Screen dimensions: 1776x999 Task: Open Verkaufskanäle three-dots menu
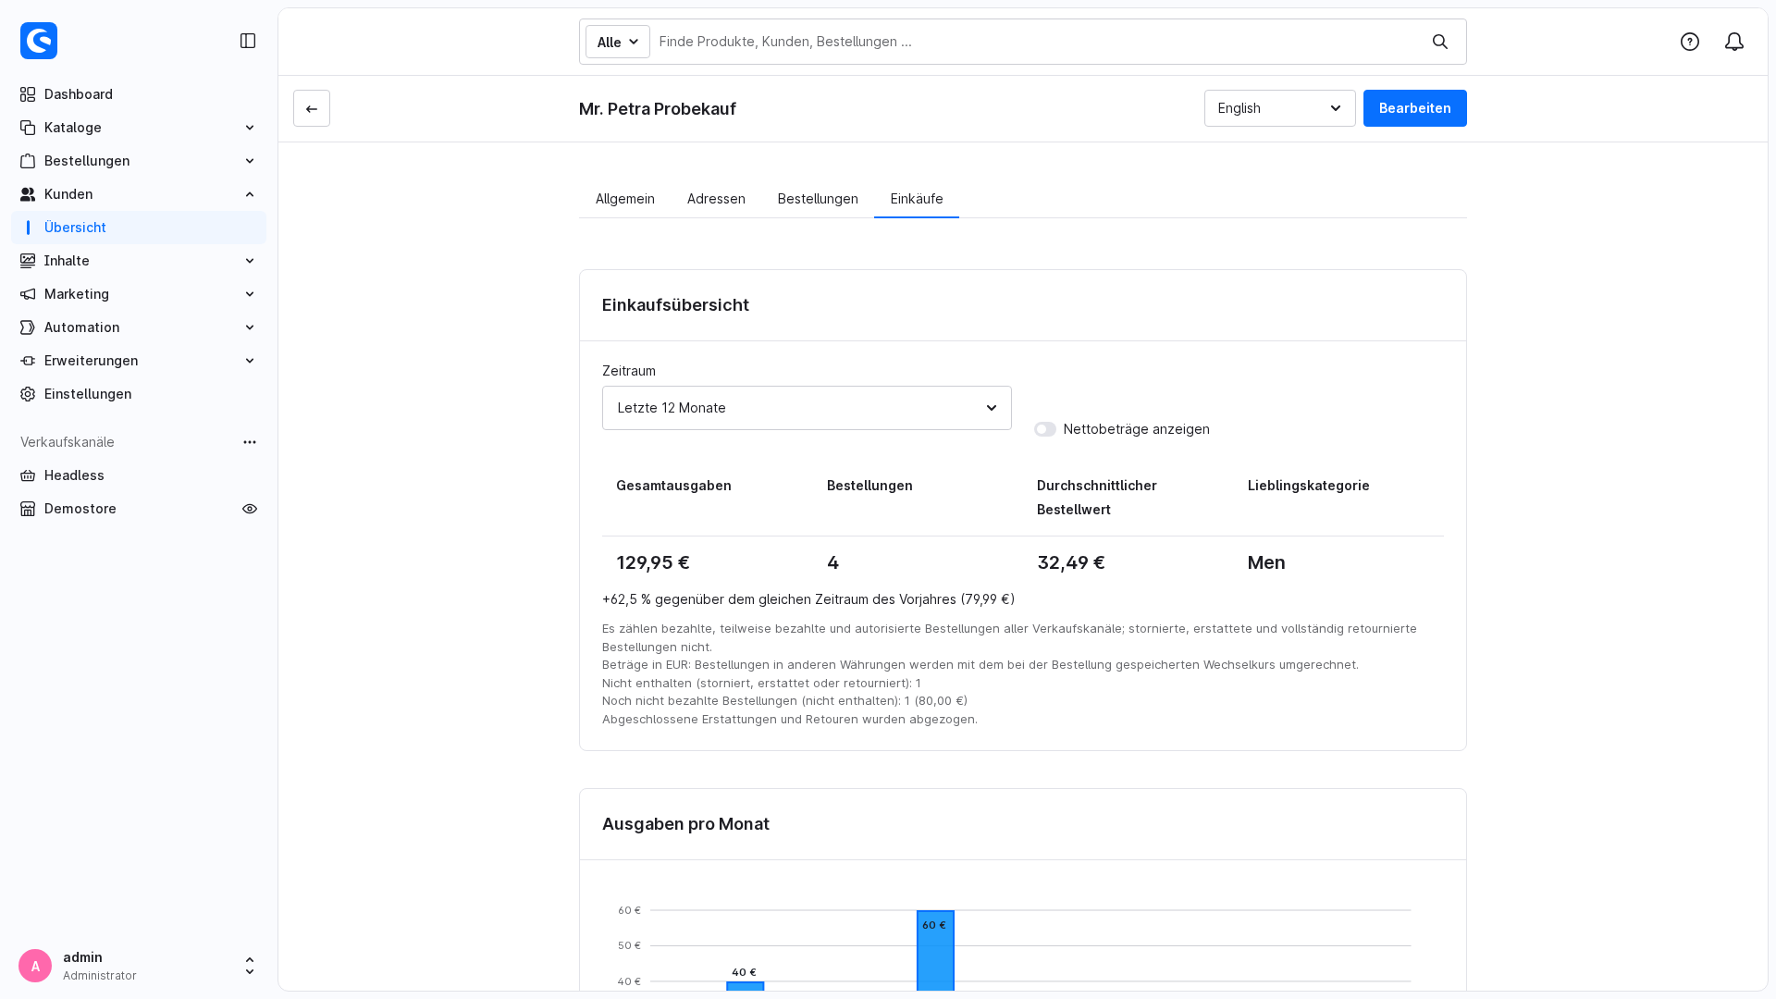click(250, 442)
